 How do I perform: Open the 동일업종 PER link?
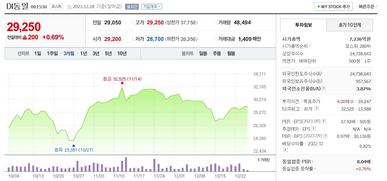[298, 161]
